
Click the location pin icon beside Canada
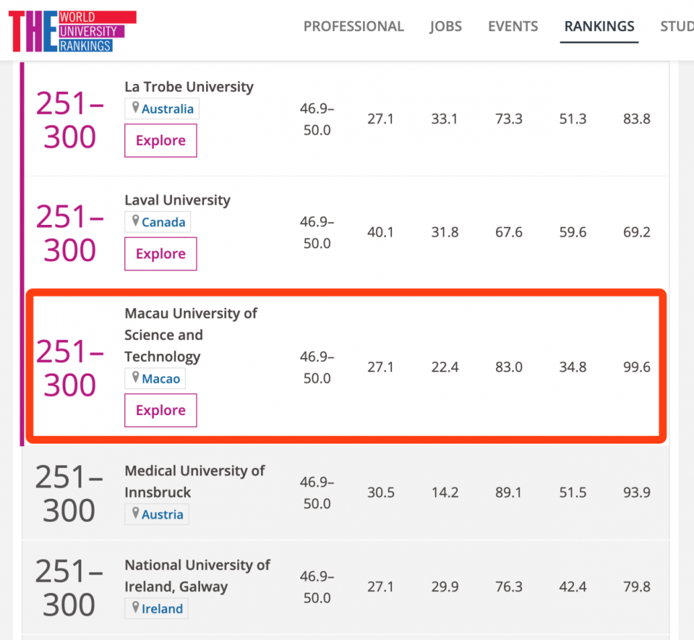[135, 221]
